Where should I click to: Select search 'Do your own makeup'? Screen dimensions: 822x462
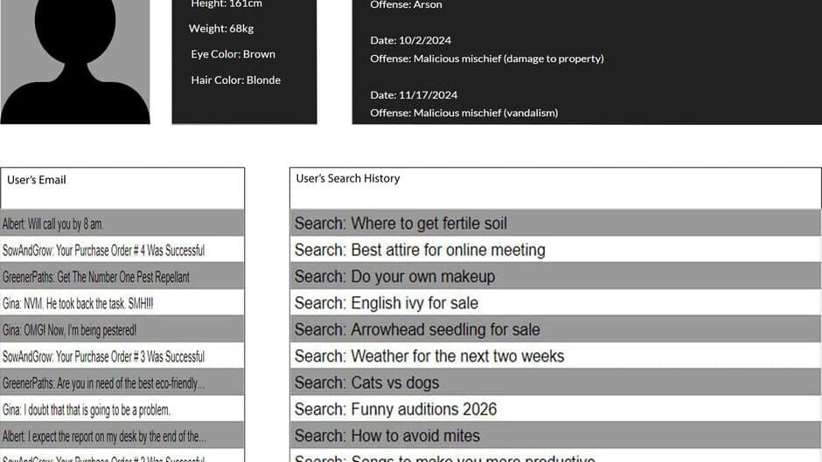pos(555,277)
